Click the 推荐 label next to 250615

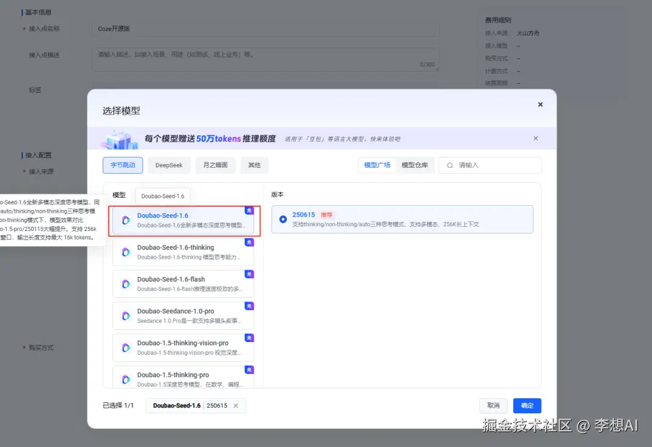click(x=327, y=215)
